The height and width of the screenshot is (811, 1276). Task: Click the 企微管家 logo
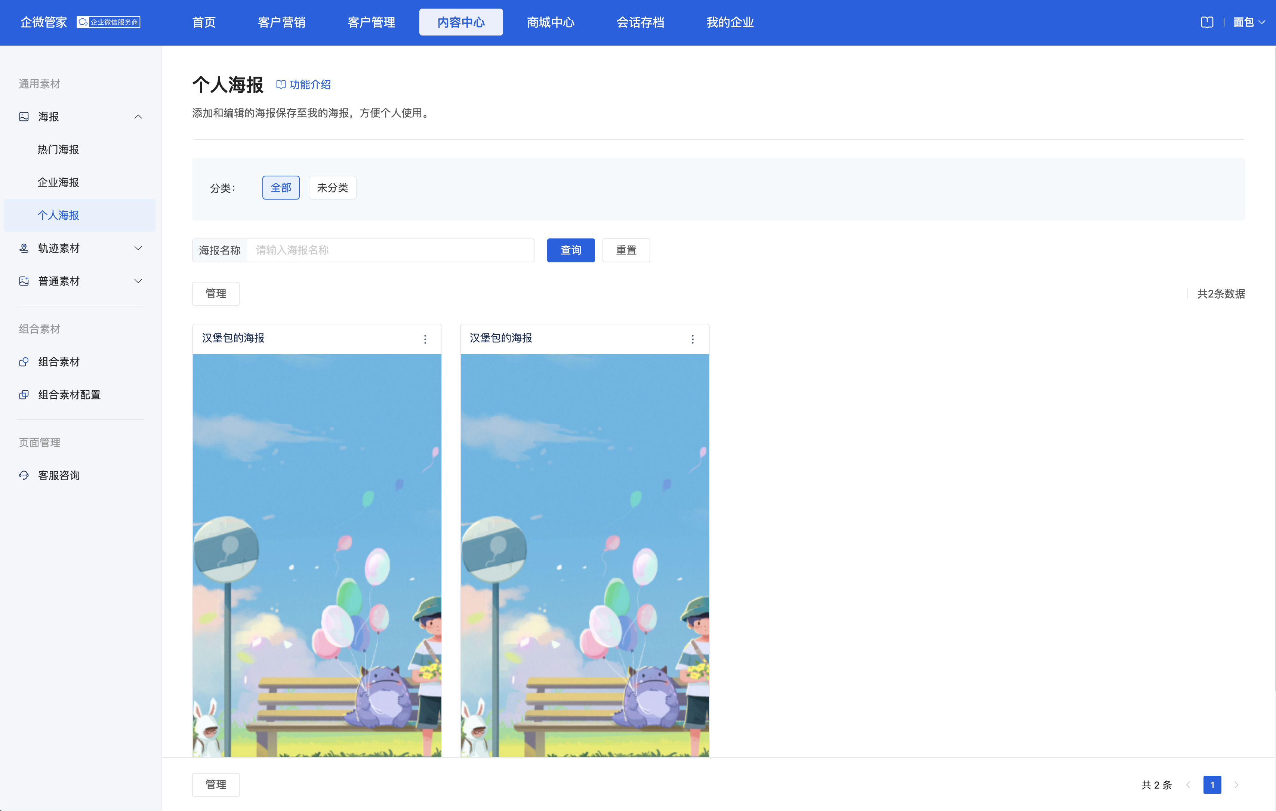tap(43, 22)
